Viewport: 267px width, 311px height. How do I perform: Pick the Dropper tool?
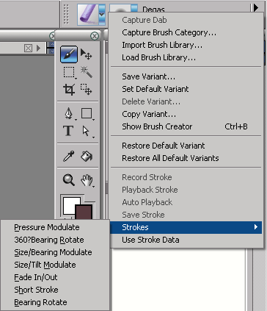[x=68, y=157]
